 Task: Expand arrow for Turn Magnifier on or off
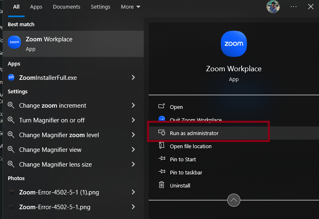[x=133, y=120]
